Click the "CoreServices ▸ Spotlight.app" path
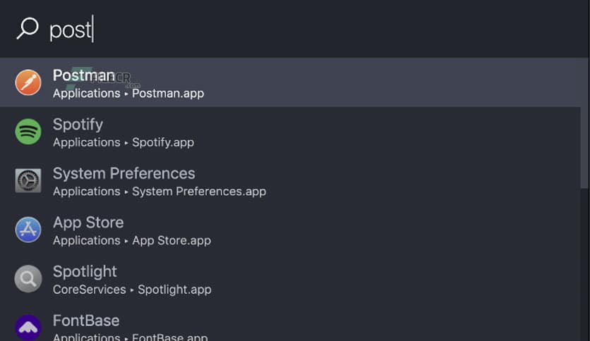Image resolution: width=590 pixels, height=341 pixels. coord(132,290)
